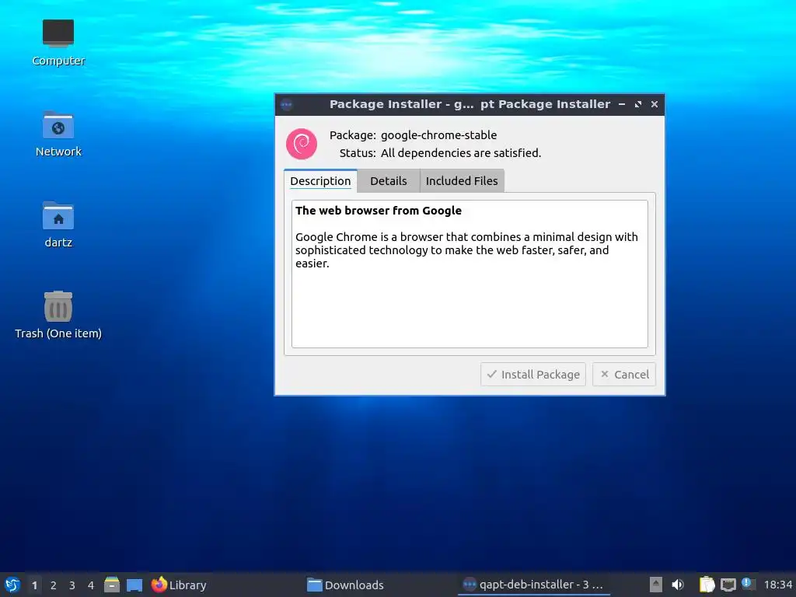The width and height of the screenshot is (796, 597).
Task: Open the installer window menu icon
Action: 286,105
